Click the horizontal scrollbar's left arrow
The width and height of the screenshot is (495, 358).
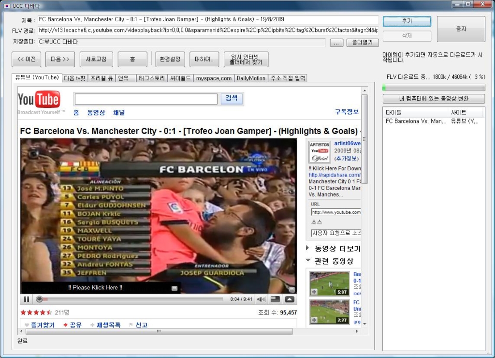point(21,331)
